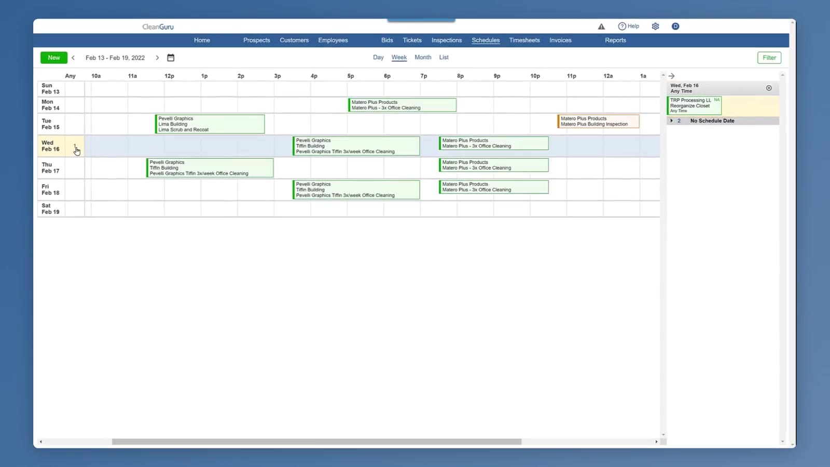Open Monday Matero Plus Office Cleaning event

coord(402,105)
